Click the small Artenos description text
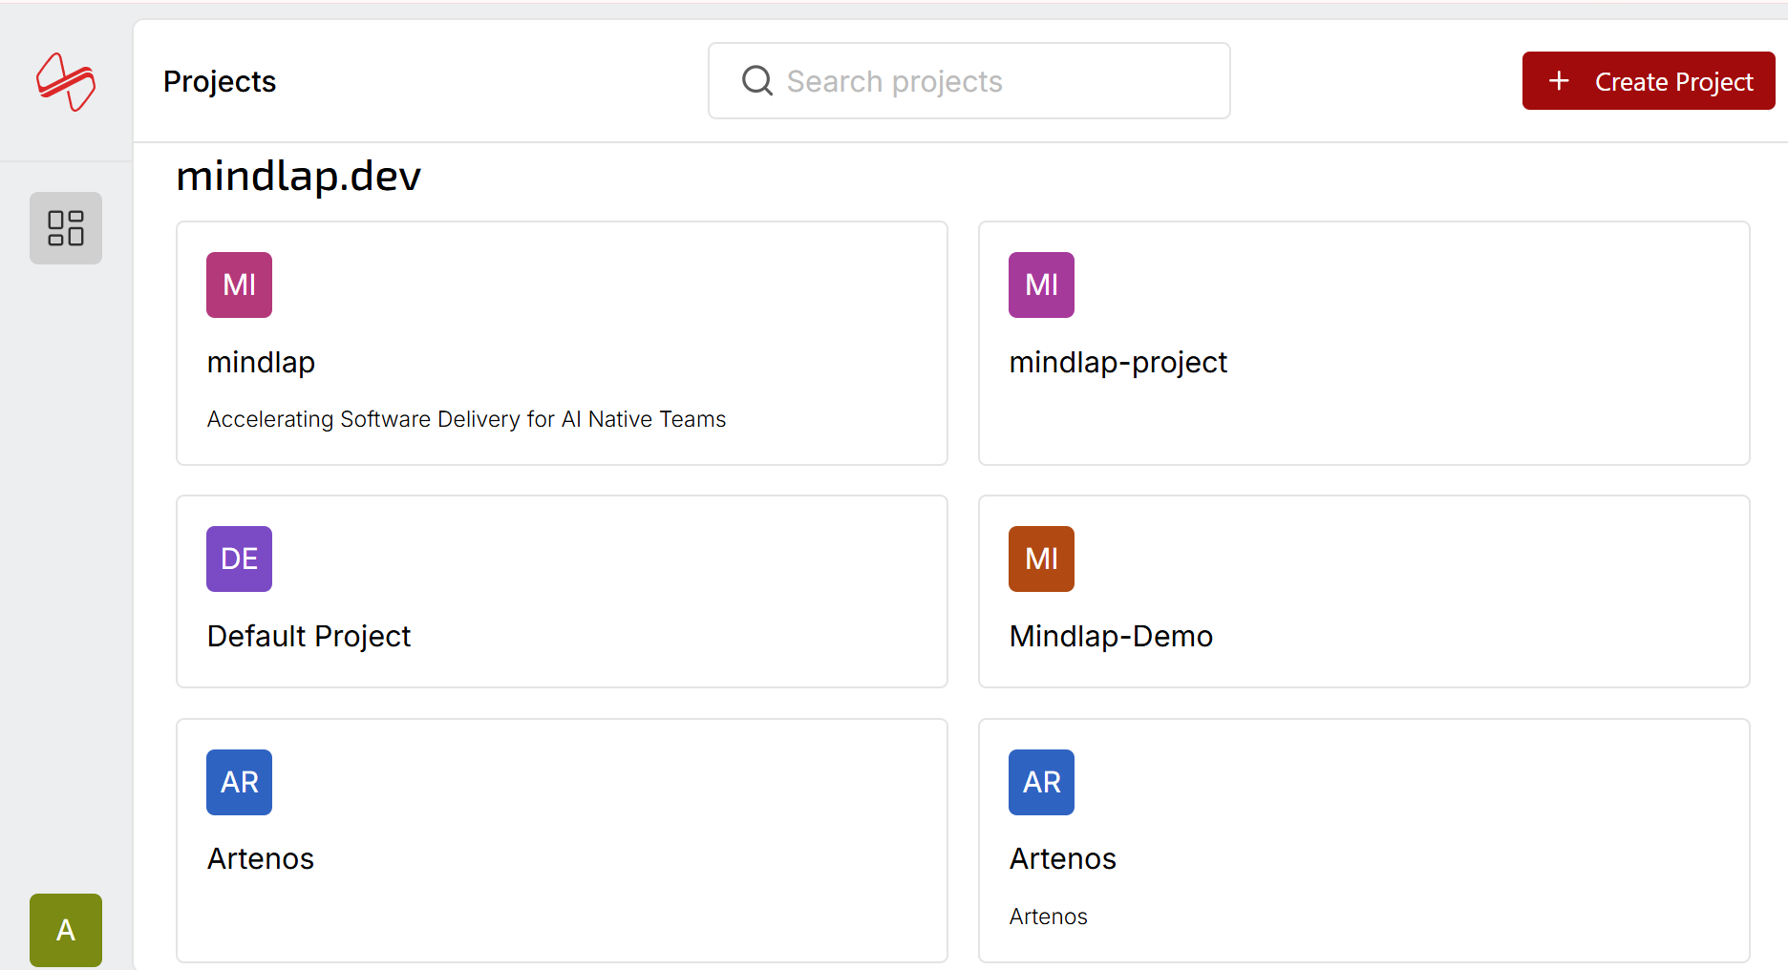The image size is (1788, 970). coord(1049,917)
